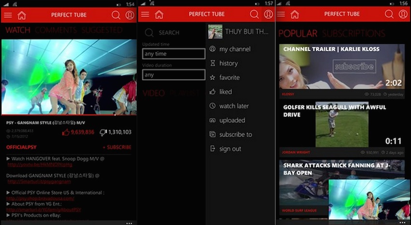Click the video title PSY - GANGNAM STYLE

point(45,123)
